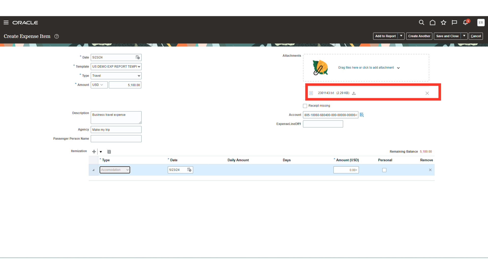488x274 pixels.
Task: Open the hamburger navigation menu
Action: click(6, 23)
